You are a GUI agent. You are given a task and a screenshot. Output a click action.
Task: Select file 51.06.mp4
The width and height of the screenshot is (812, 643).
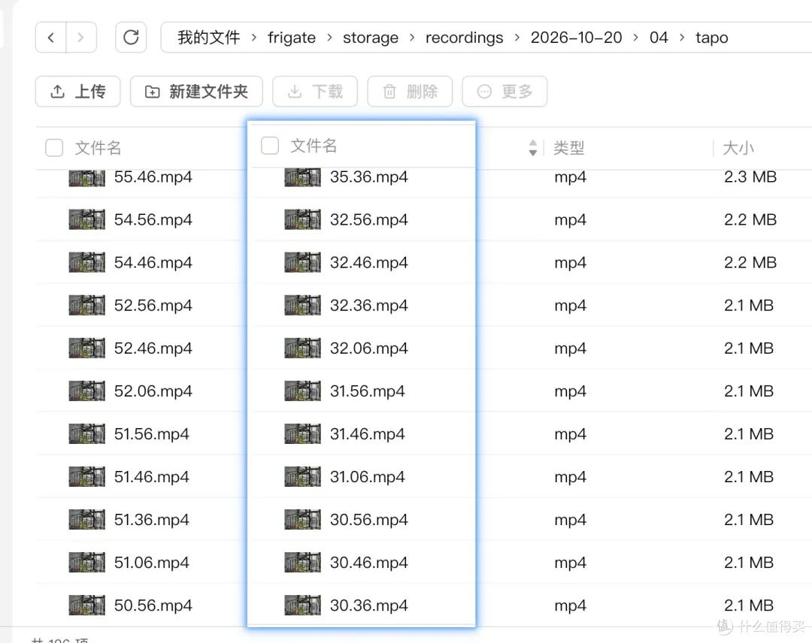pos(152,563)
